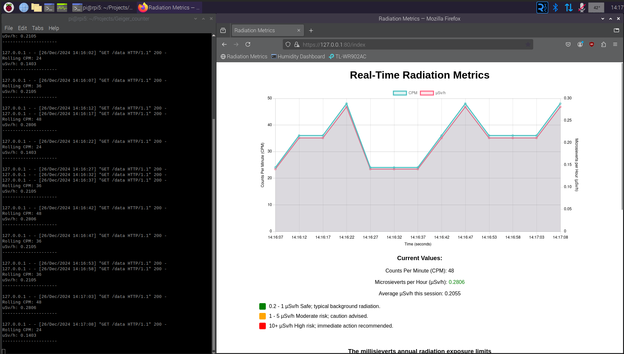Open the terminal Tabs menu
624x354 pixels.
tap(38, 28)
